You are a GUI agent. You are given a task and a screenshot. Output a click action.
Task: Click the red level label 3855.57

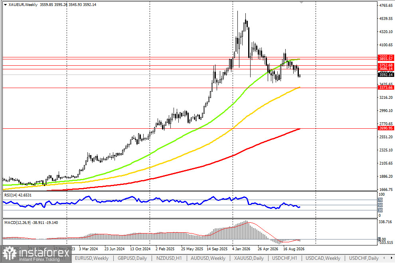tap(386, 59)
